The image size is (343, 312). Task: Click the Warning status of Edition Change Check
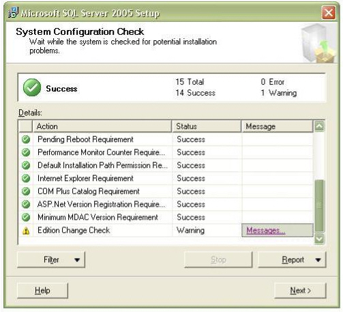click(191, 230)
